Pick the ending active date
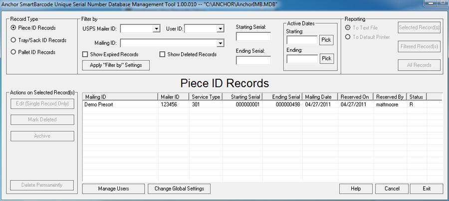 tap(326, 59)
